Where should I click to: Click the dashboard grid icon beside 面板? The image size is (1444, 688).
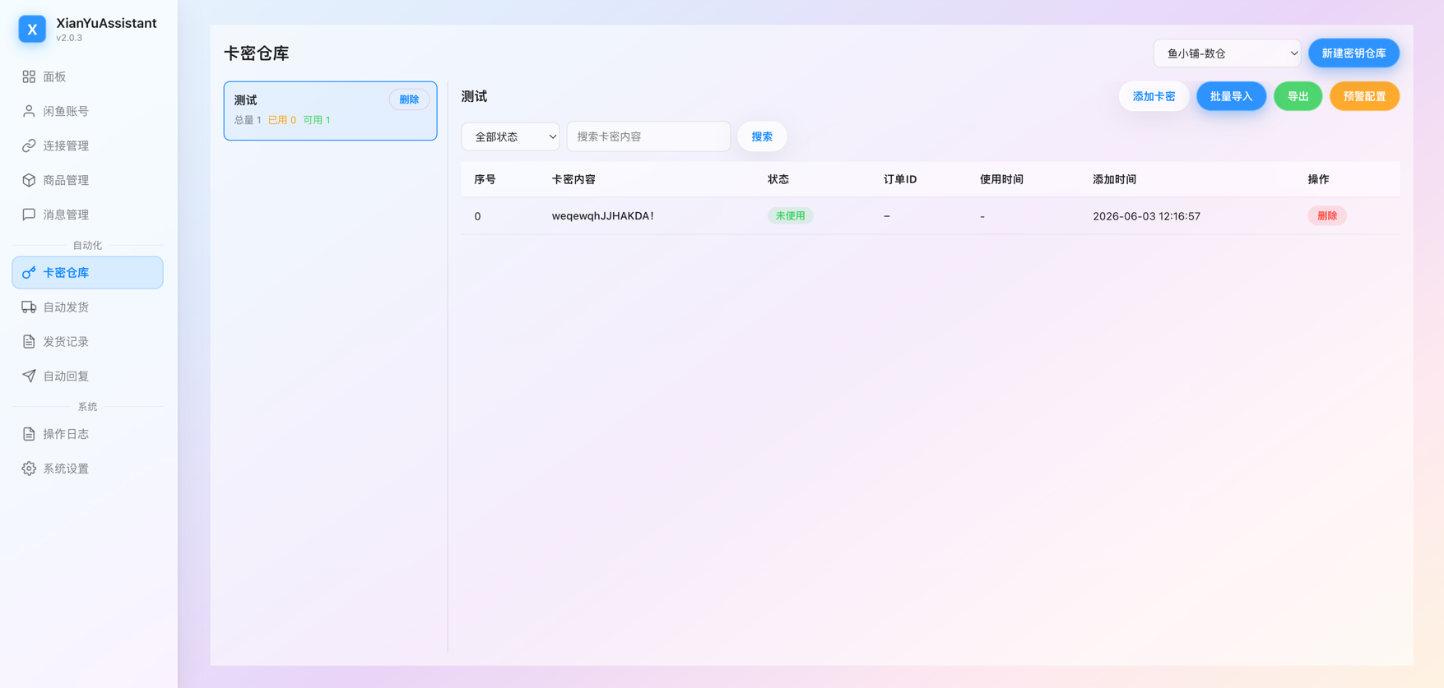click(x=29, y=76)
